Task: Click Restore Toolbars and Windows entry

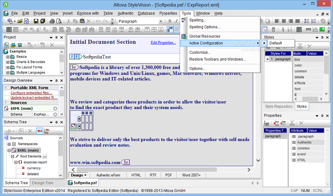Action: pyautogui.click(x=217, y=59)
